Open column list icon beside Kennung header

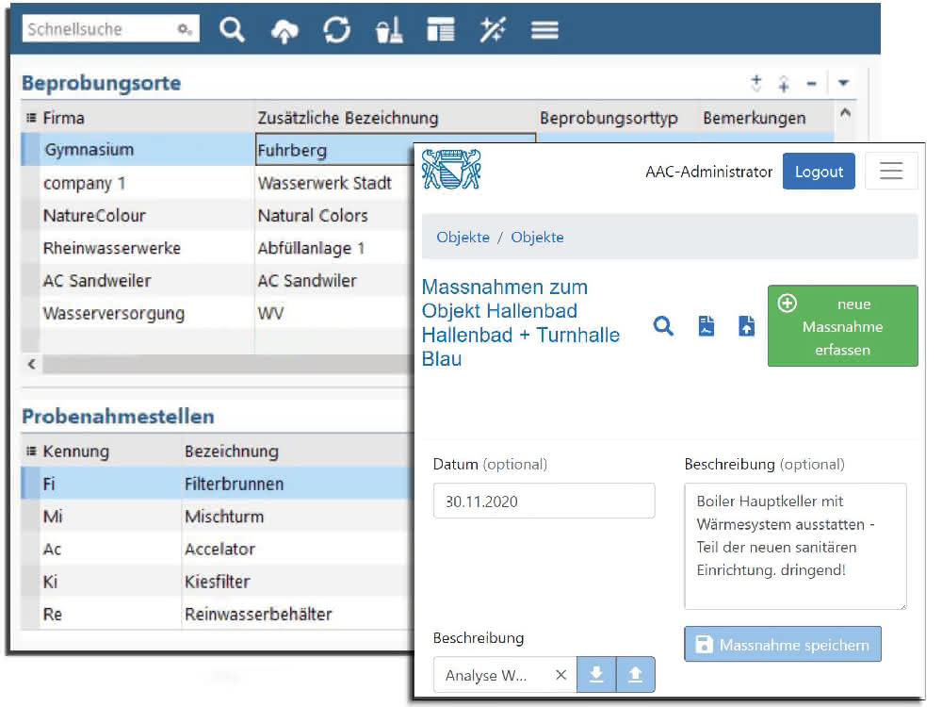(32, 451)
